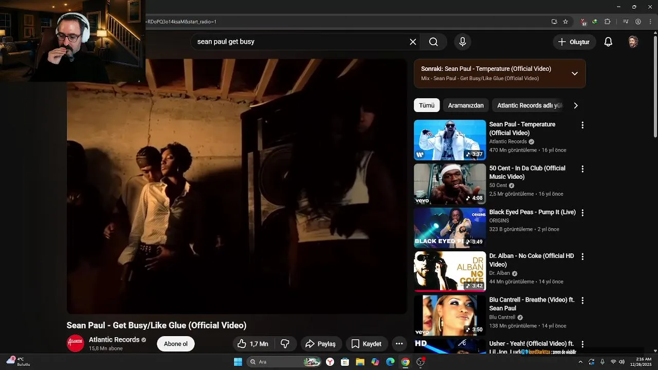
Task: Open options for Blu Cantrell - Breathe
Action: tap(582, 300)
